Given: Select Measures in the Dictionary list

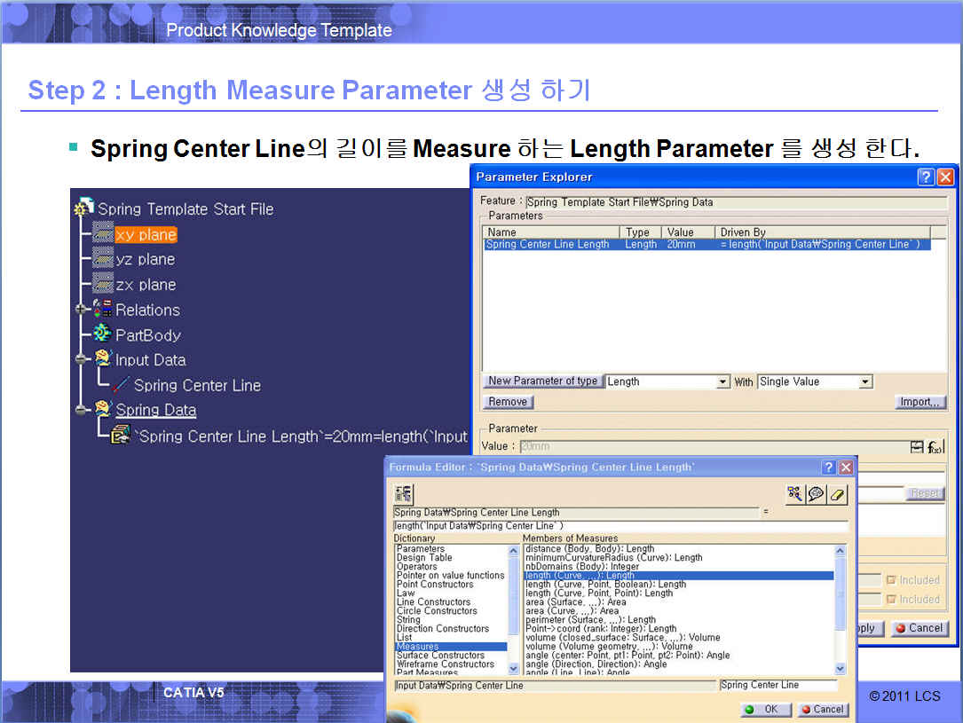Looking at the screenshot, I should click(418, 647).
